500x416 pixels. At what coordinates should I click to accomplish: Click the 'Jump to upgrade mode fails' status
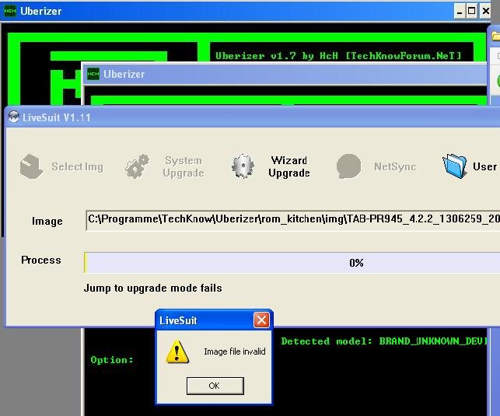[x=152, y=288]
